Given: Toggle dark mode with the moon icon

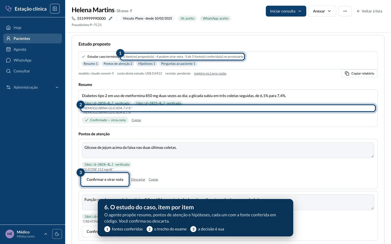Looking at the screenshot, I should 57,234.
